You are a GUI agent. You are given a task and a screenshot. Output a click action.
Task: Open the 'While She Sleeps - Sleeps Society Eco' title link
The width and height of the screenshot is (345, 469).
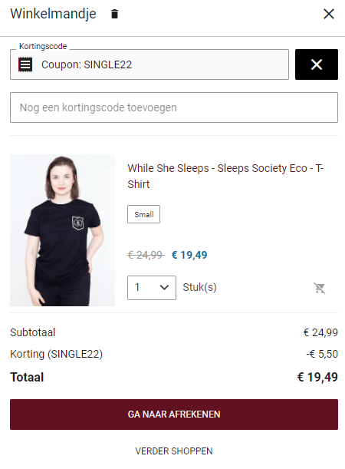(x=225, y=177)
